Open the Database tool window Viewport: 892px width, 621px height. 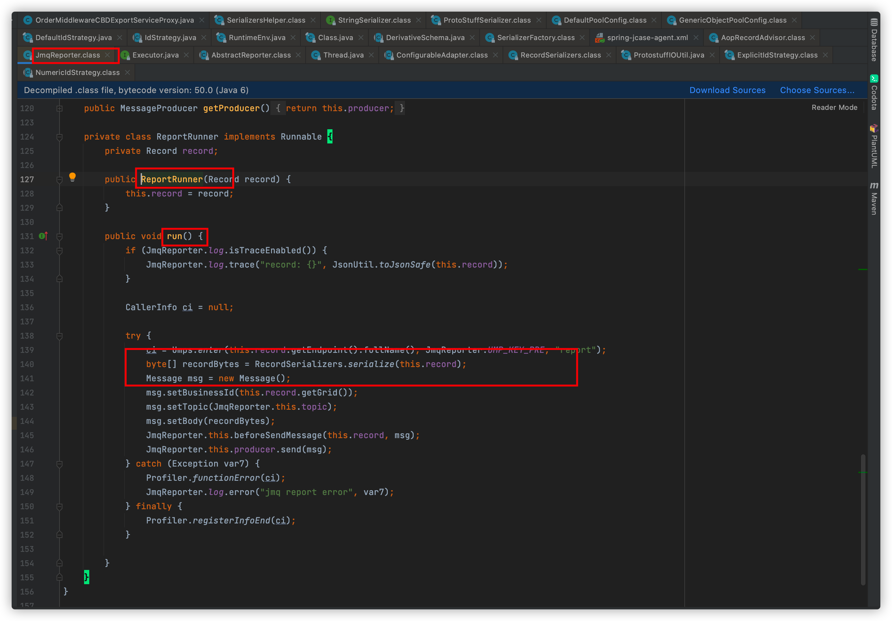874,40
